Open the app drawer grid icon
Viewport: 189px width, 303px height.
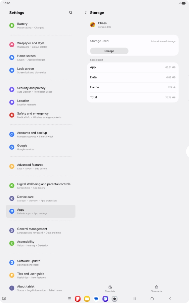70,299
